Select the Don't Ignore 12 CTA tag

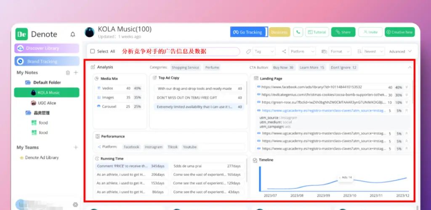[x=343, y=67]
